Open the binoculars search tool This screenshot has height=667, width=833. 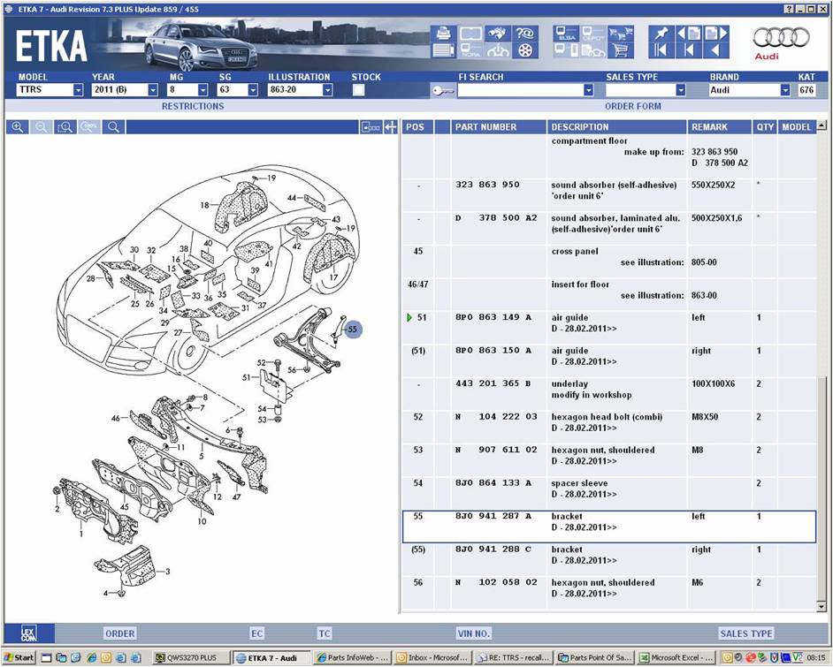tap(497, 34)
